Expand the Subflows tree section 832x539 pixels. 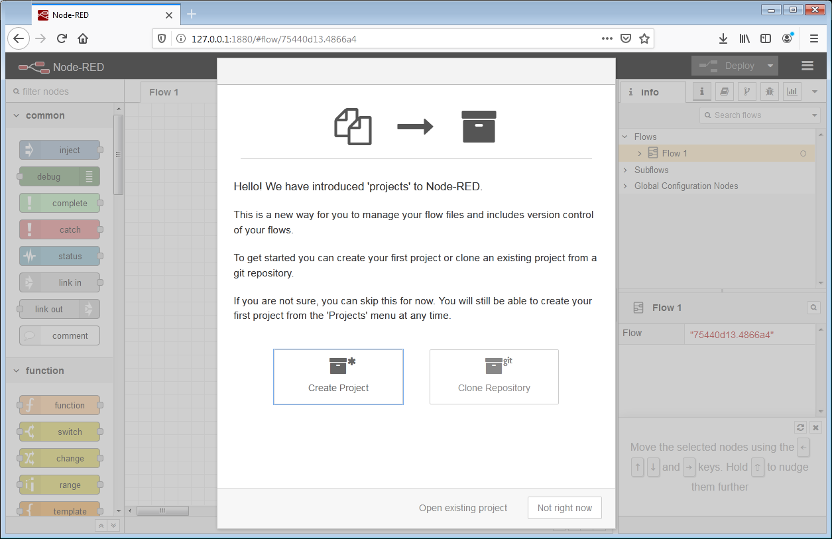click(x=625, y=170)
